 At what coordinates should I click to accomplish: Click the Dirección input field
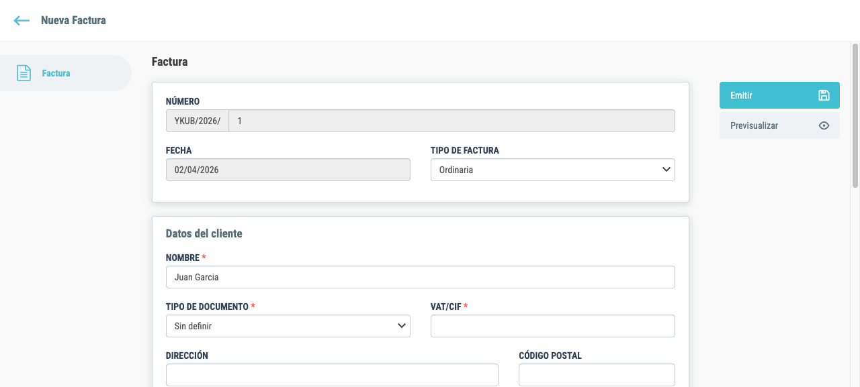click(x=332, y=375)
